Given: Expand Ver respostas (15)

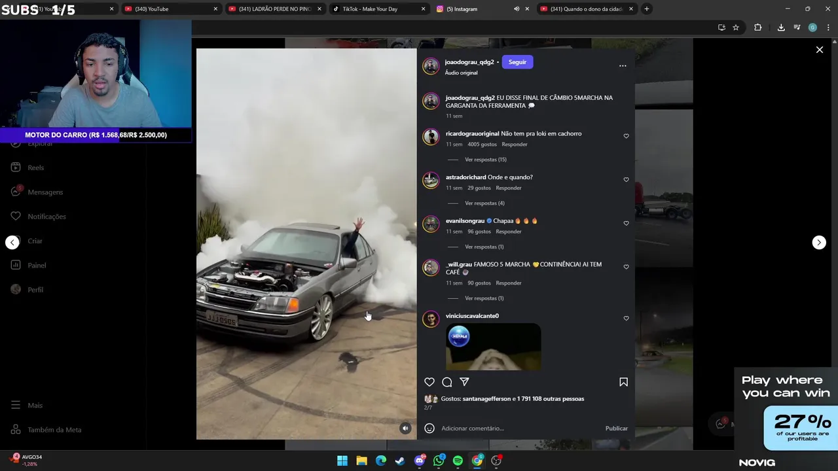Looking at the screenshot, I should coord(486,160).
